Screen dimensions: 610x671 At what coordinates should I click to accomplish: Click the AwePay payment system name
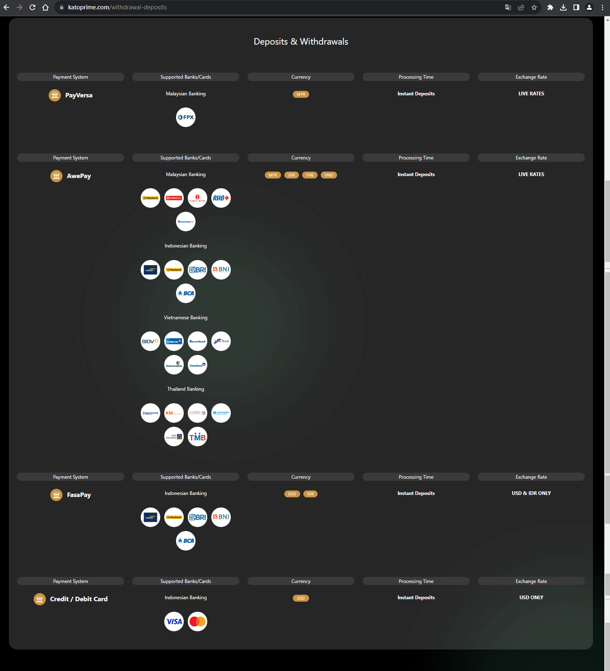tap(79, 176)
